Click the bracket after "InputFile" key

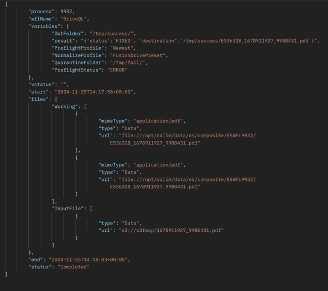point(91,209)
